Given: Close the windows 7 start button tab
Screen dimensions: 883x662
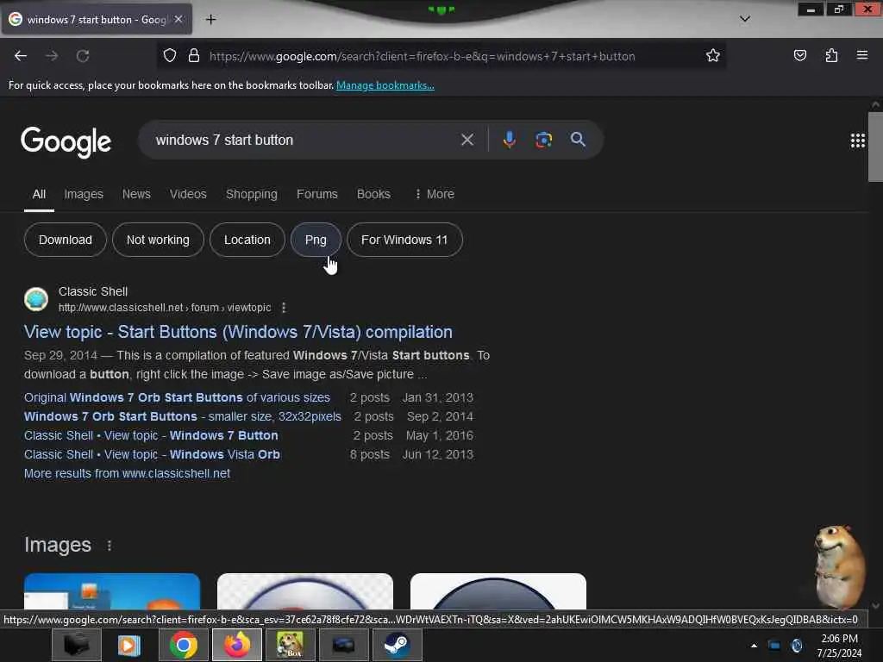Looking at the screenshot, I should coord(178,20).
